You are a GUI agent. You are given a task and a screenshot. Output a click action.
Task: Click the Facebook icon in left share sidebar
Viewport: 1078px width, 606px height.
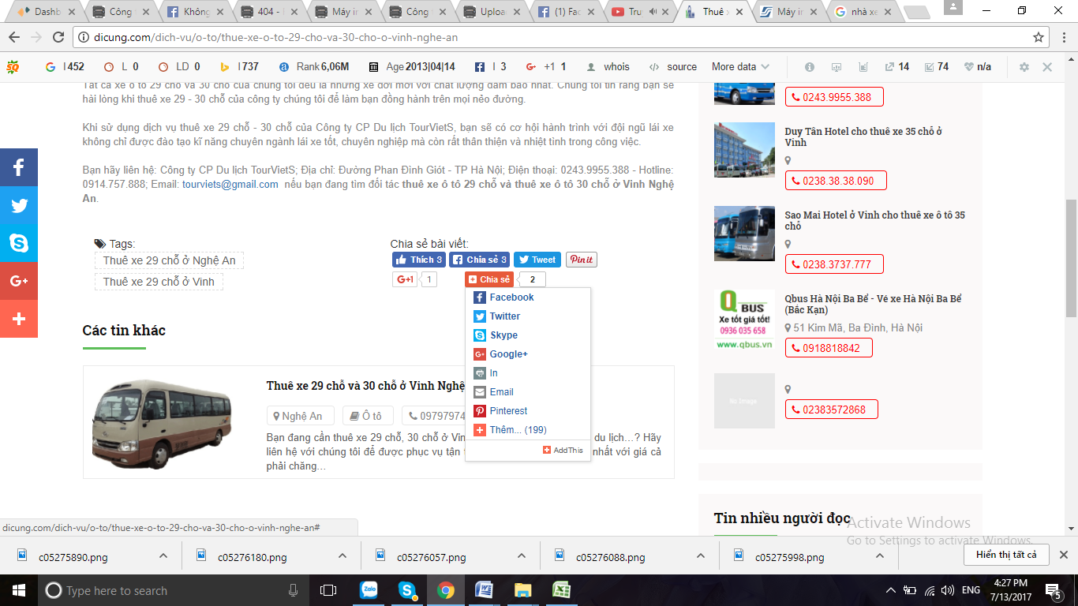point(19,167)
